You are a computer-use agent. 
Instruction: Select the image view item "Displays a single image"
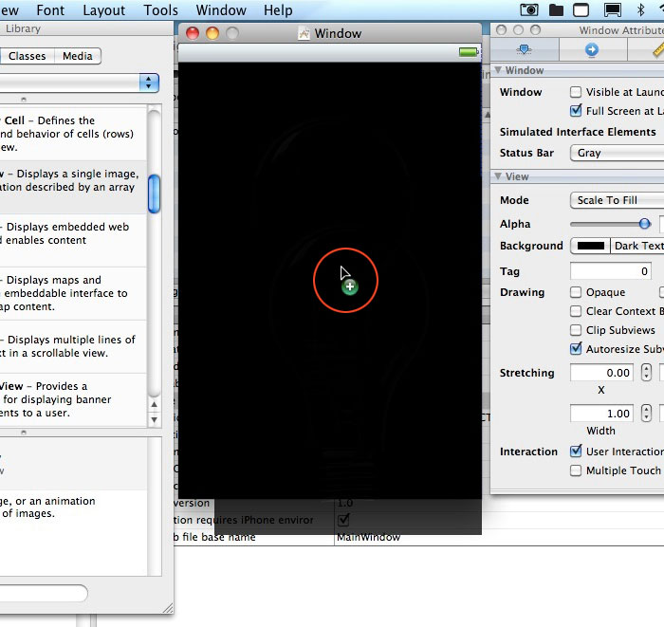click(73, 187)
